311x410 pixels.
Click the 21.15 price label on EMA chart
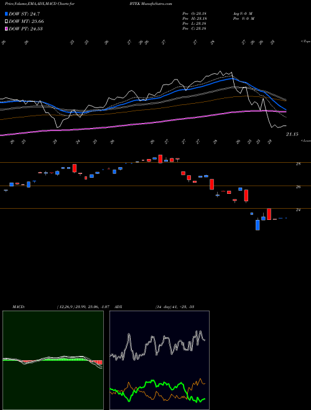292,134
